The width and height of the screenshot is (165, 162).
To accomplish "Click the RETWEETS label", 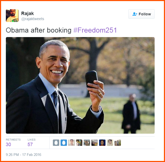I will [13, 139].
